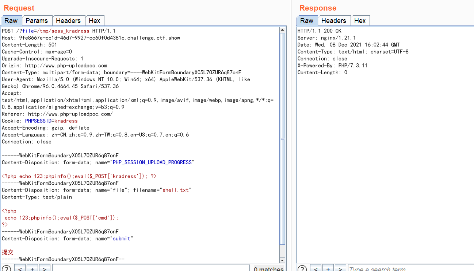Click the 'Cache-Control: max-age=0' line
Image resolution: width=474 pixels, height=271 pixels.
[37, 52]
